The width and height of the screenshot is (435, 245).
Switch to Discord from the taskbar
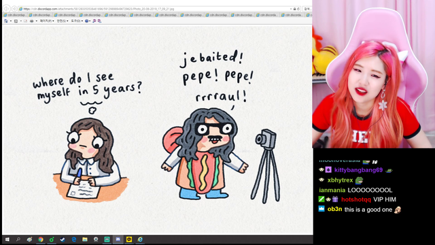click(118, 239)
